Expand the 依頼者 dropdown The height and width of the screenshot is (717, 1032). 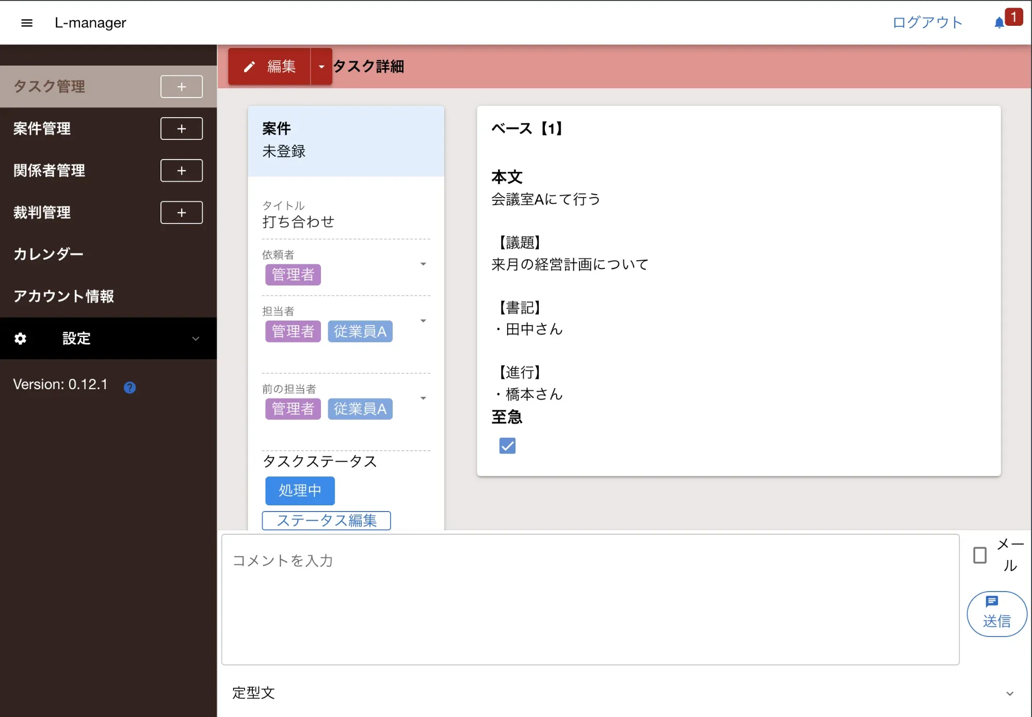[423, 264]
